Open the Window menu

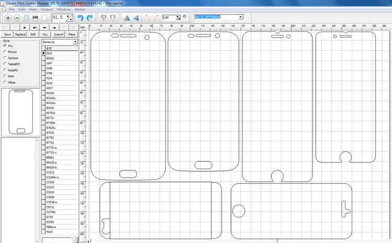63,9
